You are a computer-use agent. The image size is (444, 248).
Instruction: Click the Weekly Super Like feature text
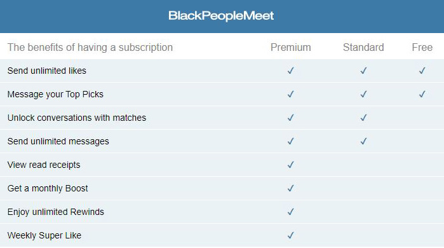click(44, 235)
